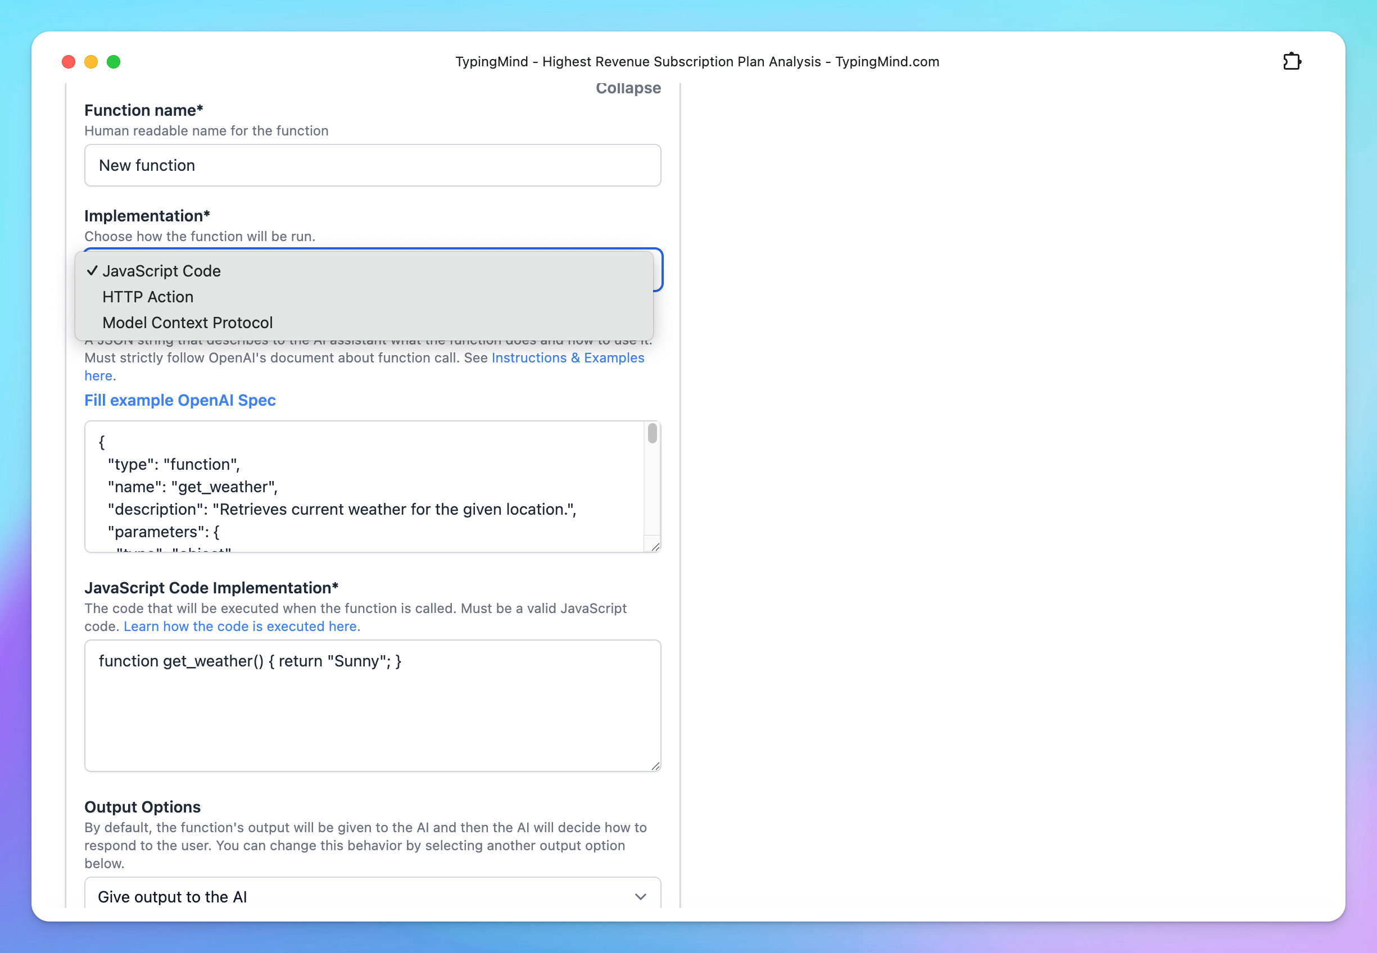Collapse the function editor section
Viewport: 1377px width, 953px height.
(628, 88)
